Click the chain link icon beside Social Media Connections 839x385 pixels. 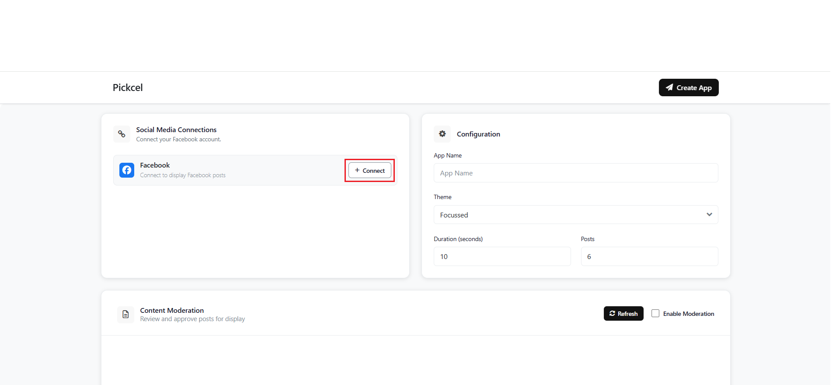(122, 134)
